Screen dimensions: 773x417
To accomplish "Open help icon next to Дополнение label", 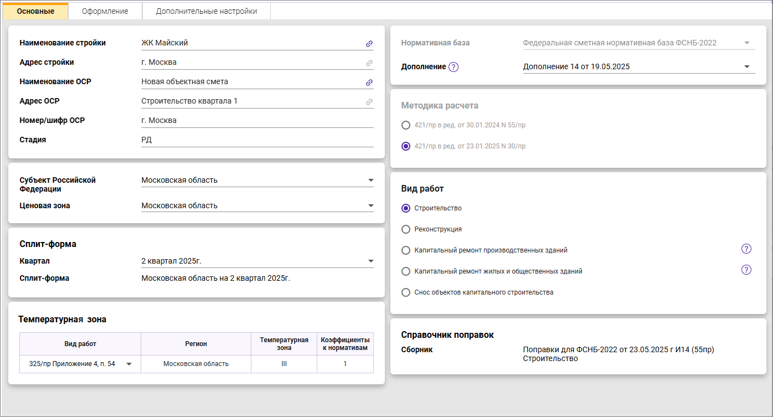I will point(454,67).
